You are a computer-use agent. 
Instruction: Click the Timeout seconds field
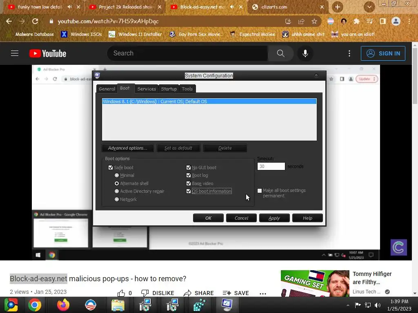(x=271, y=166)
